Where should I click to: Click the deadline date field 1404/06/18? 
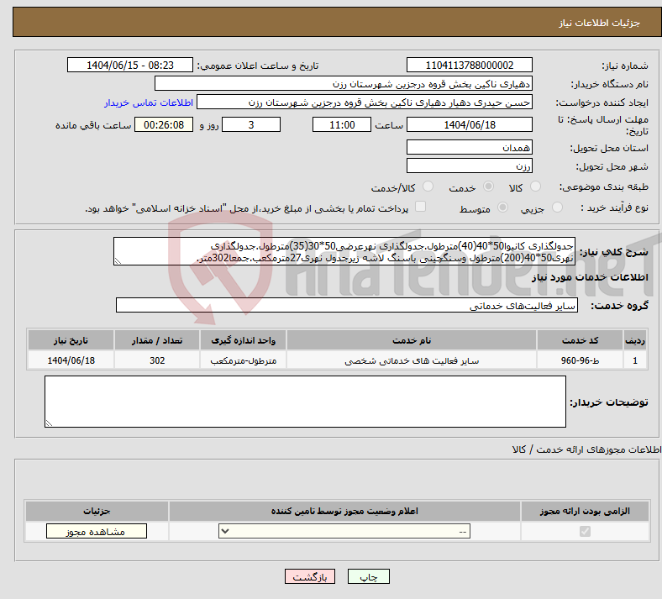tap(469, 124)
